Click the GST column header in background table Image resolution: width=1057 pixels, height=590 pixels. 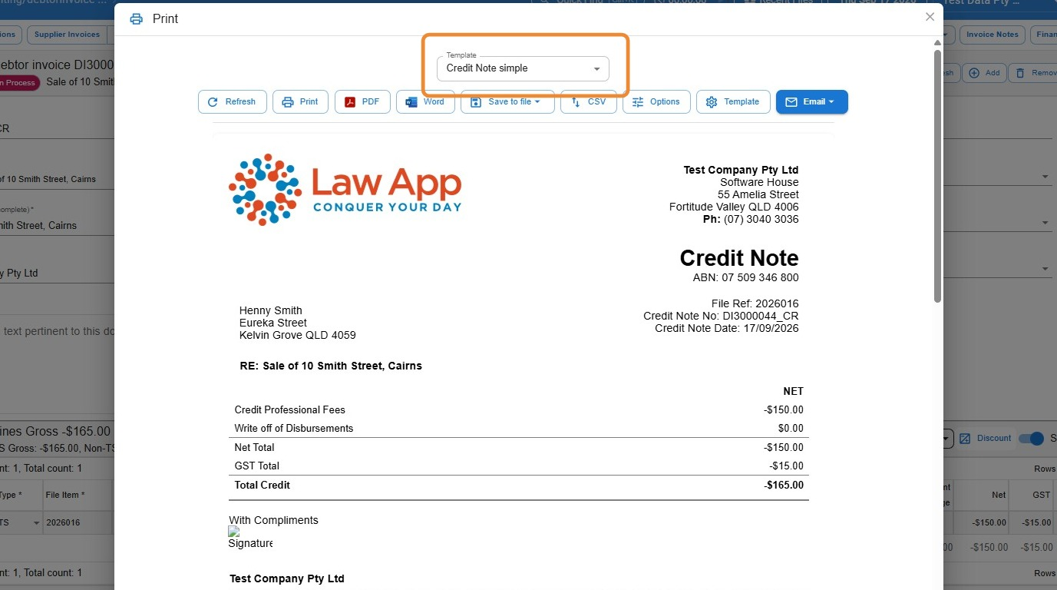coord(1040,495)
